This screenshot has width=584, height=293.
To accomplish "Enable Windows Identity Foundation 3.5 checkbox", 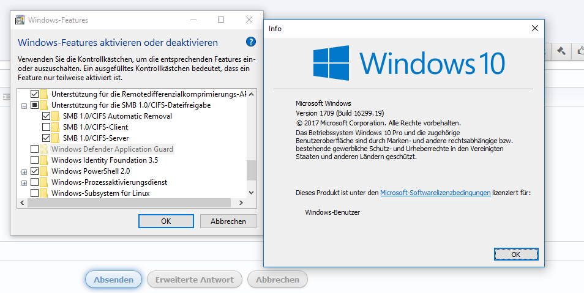I will (x=35, y=160).
